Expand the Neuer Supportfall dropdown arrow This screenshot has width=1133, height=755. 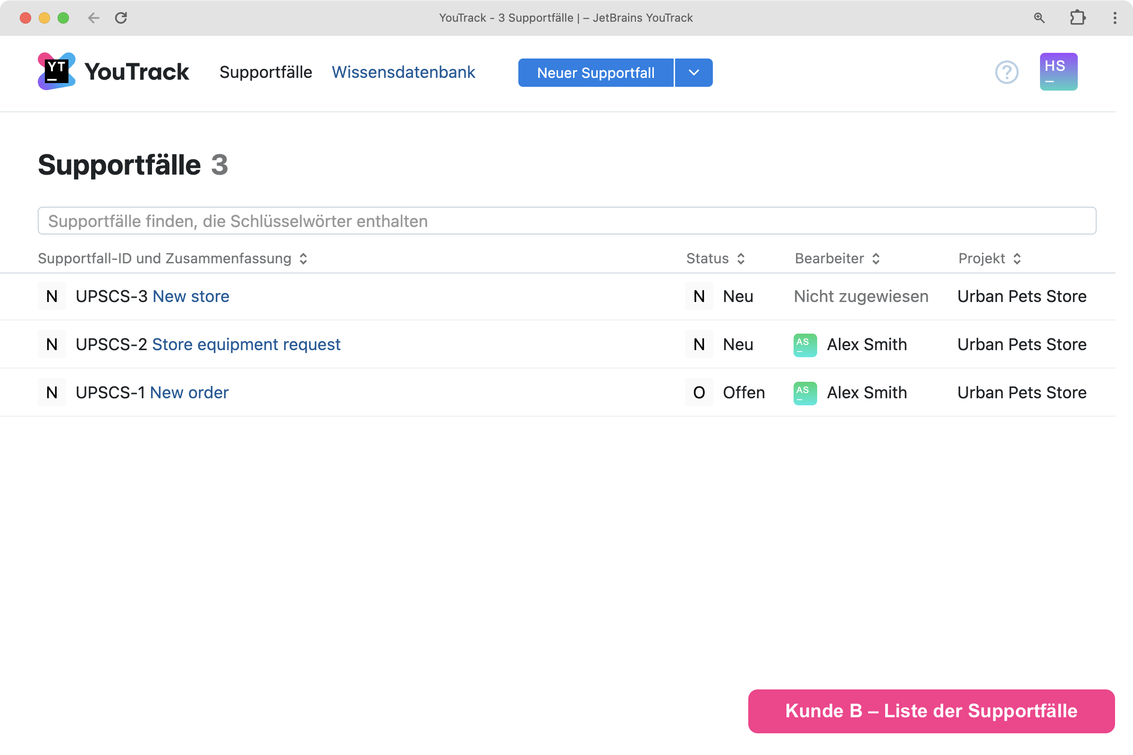[693, 73]
